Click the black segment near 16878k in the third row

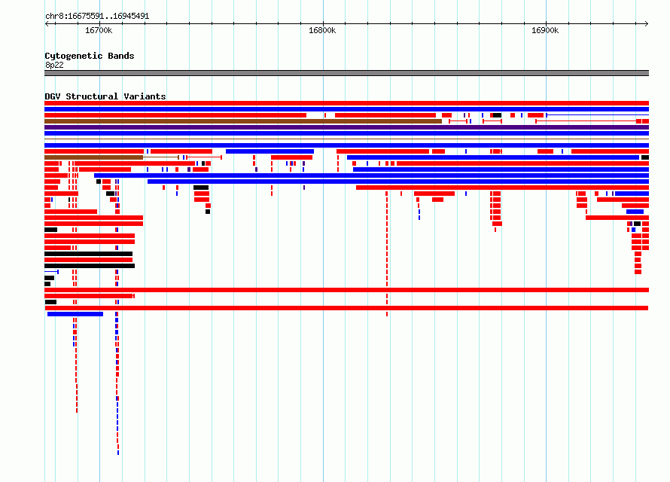[497, 115]
